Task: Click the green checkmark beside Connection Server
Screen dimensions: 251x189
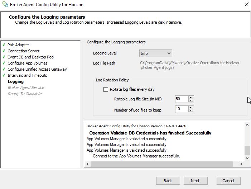Action: pyautogui.click(x=4, y=51)
